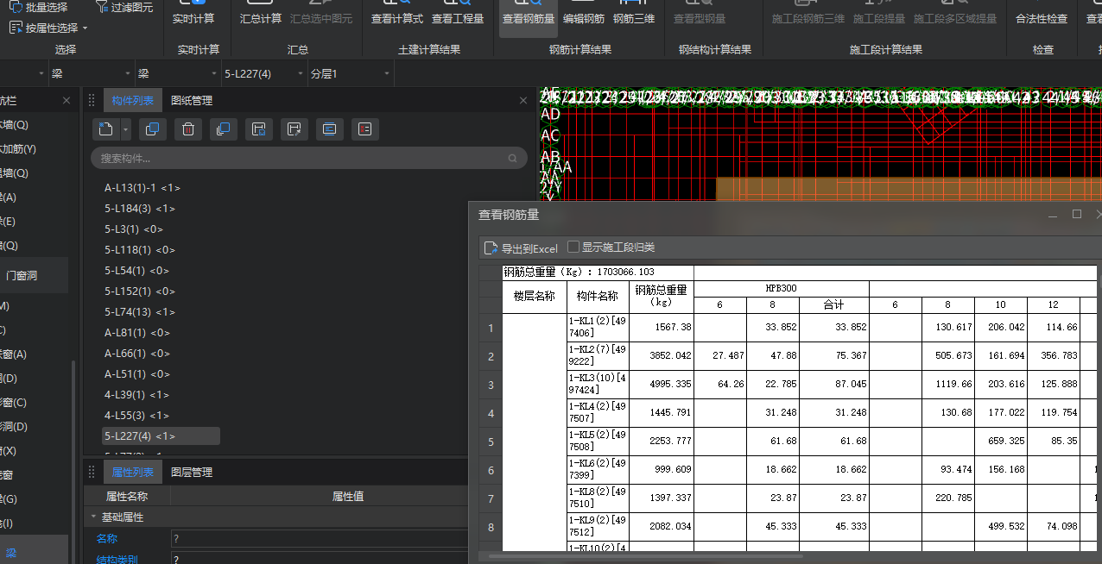Screen dimensions: 1102x564
Task: Click the search magnifier in component search
Action: pyautogui.click(x=513, y=159)
